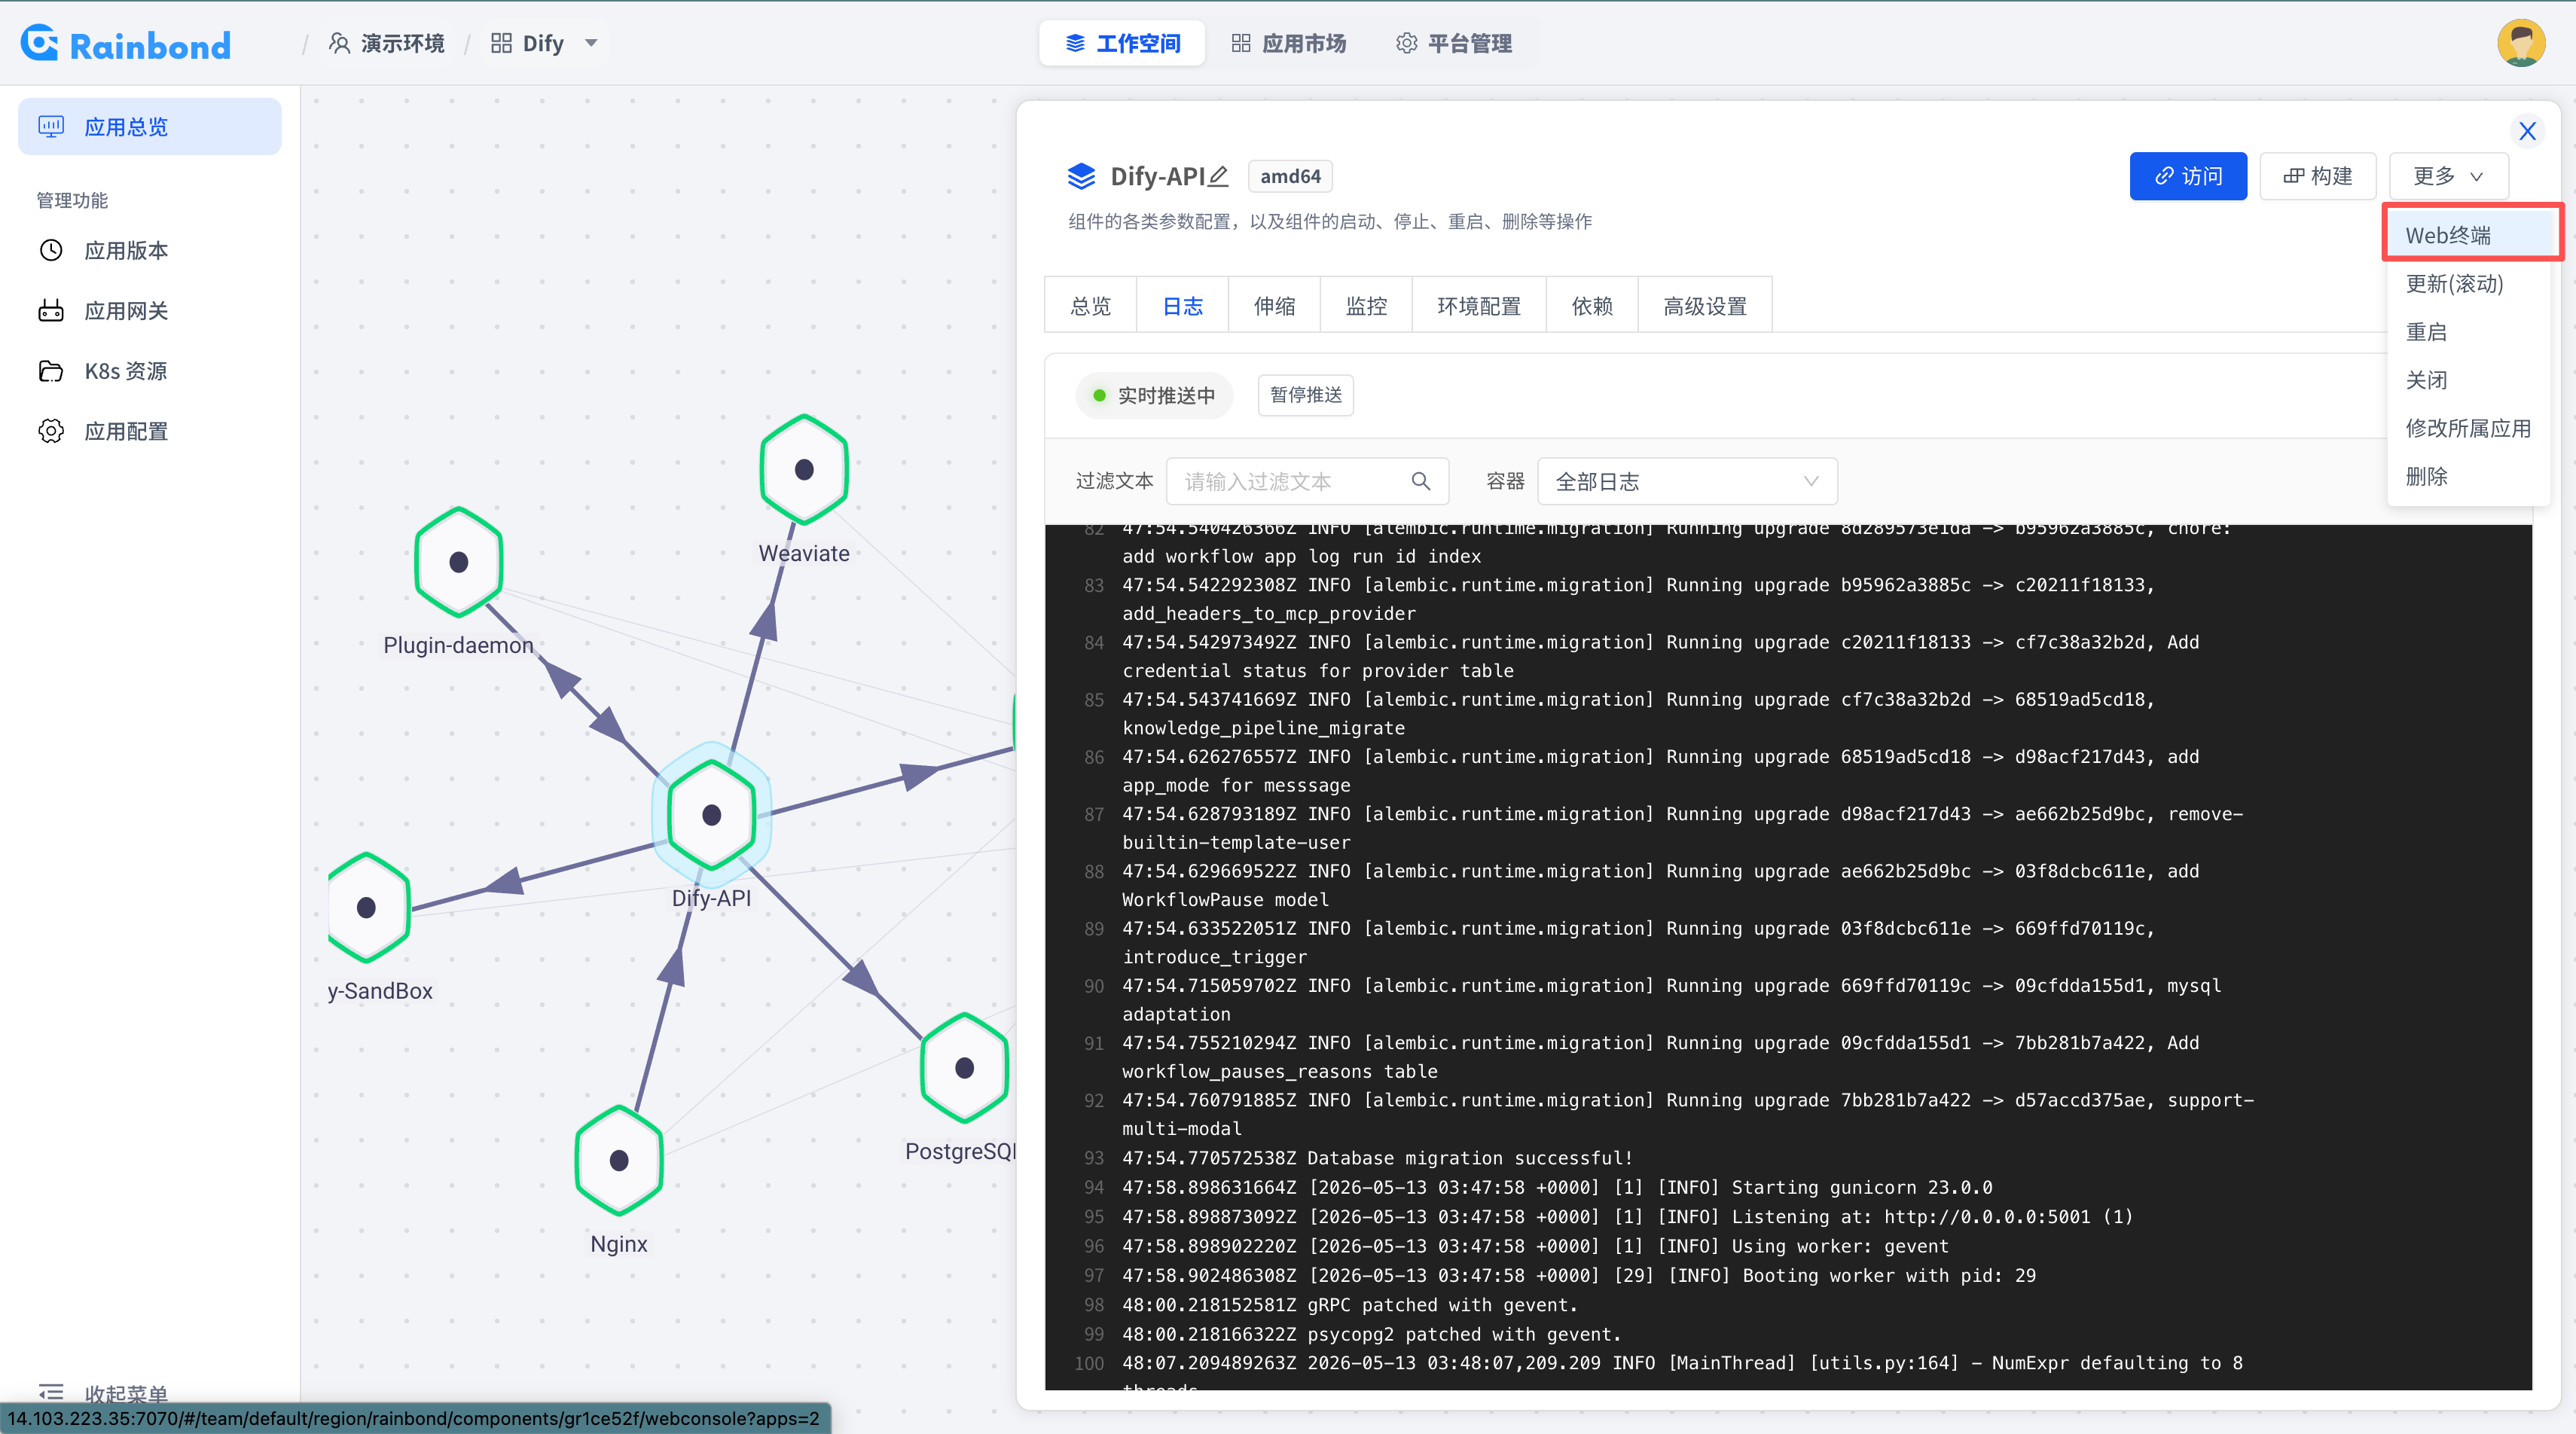
Task: Click log line 94 Starting gunicorn
Action: click(1556, 1187)
